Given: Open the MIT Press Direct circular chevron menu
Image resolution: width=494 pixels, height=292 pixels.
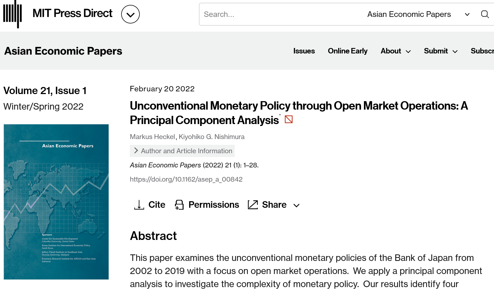Looking at the screenshot, I should 130,14.
